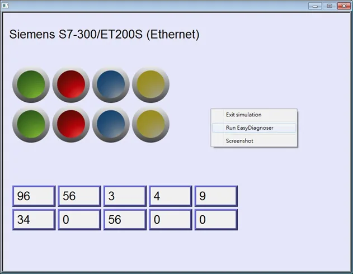353x274 pixels.
Task: Select the top-row field showing 56
Action: pyautogui.click(x=79, y=196)
